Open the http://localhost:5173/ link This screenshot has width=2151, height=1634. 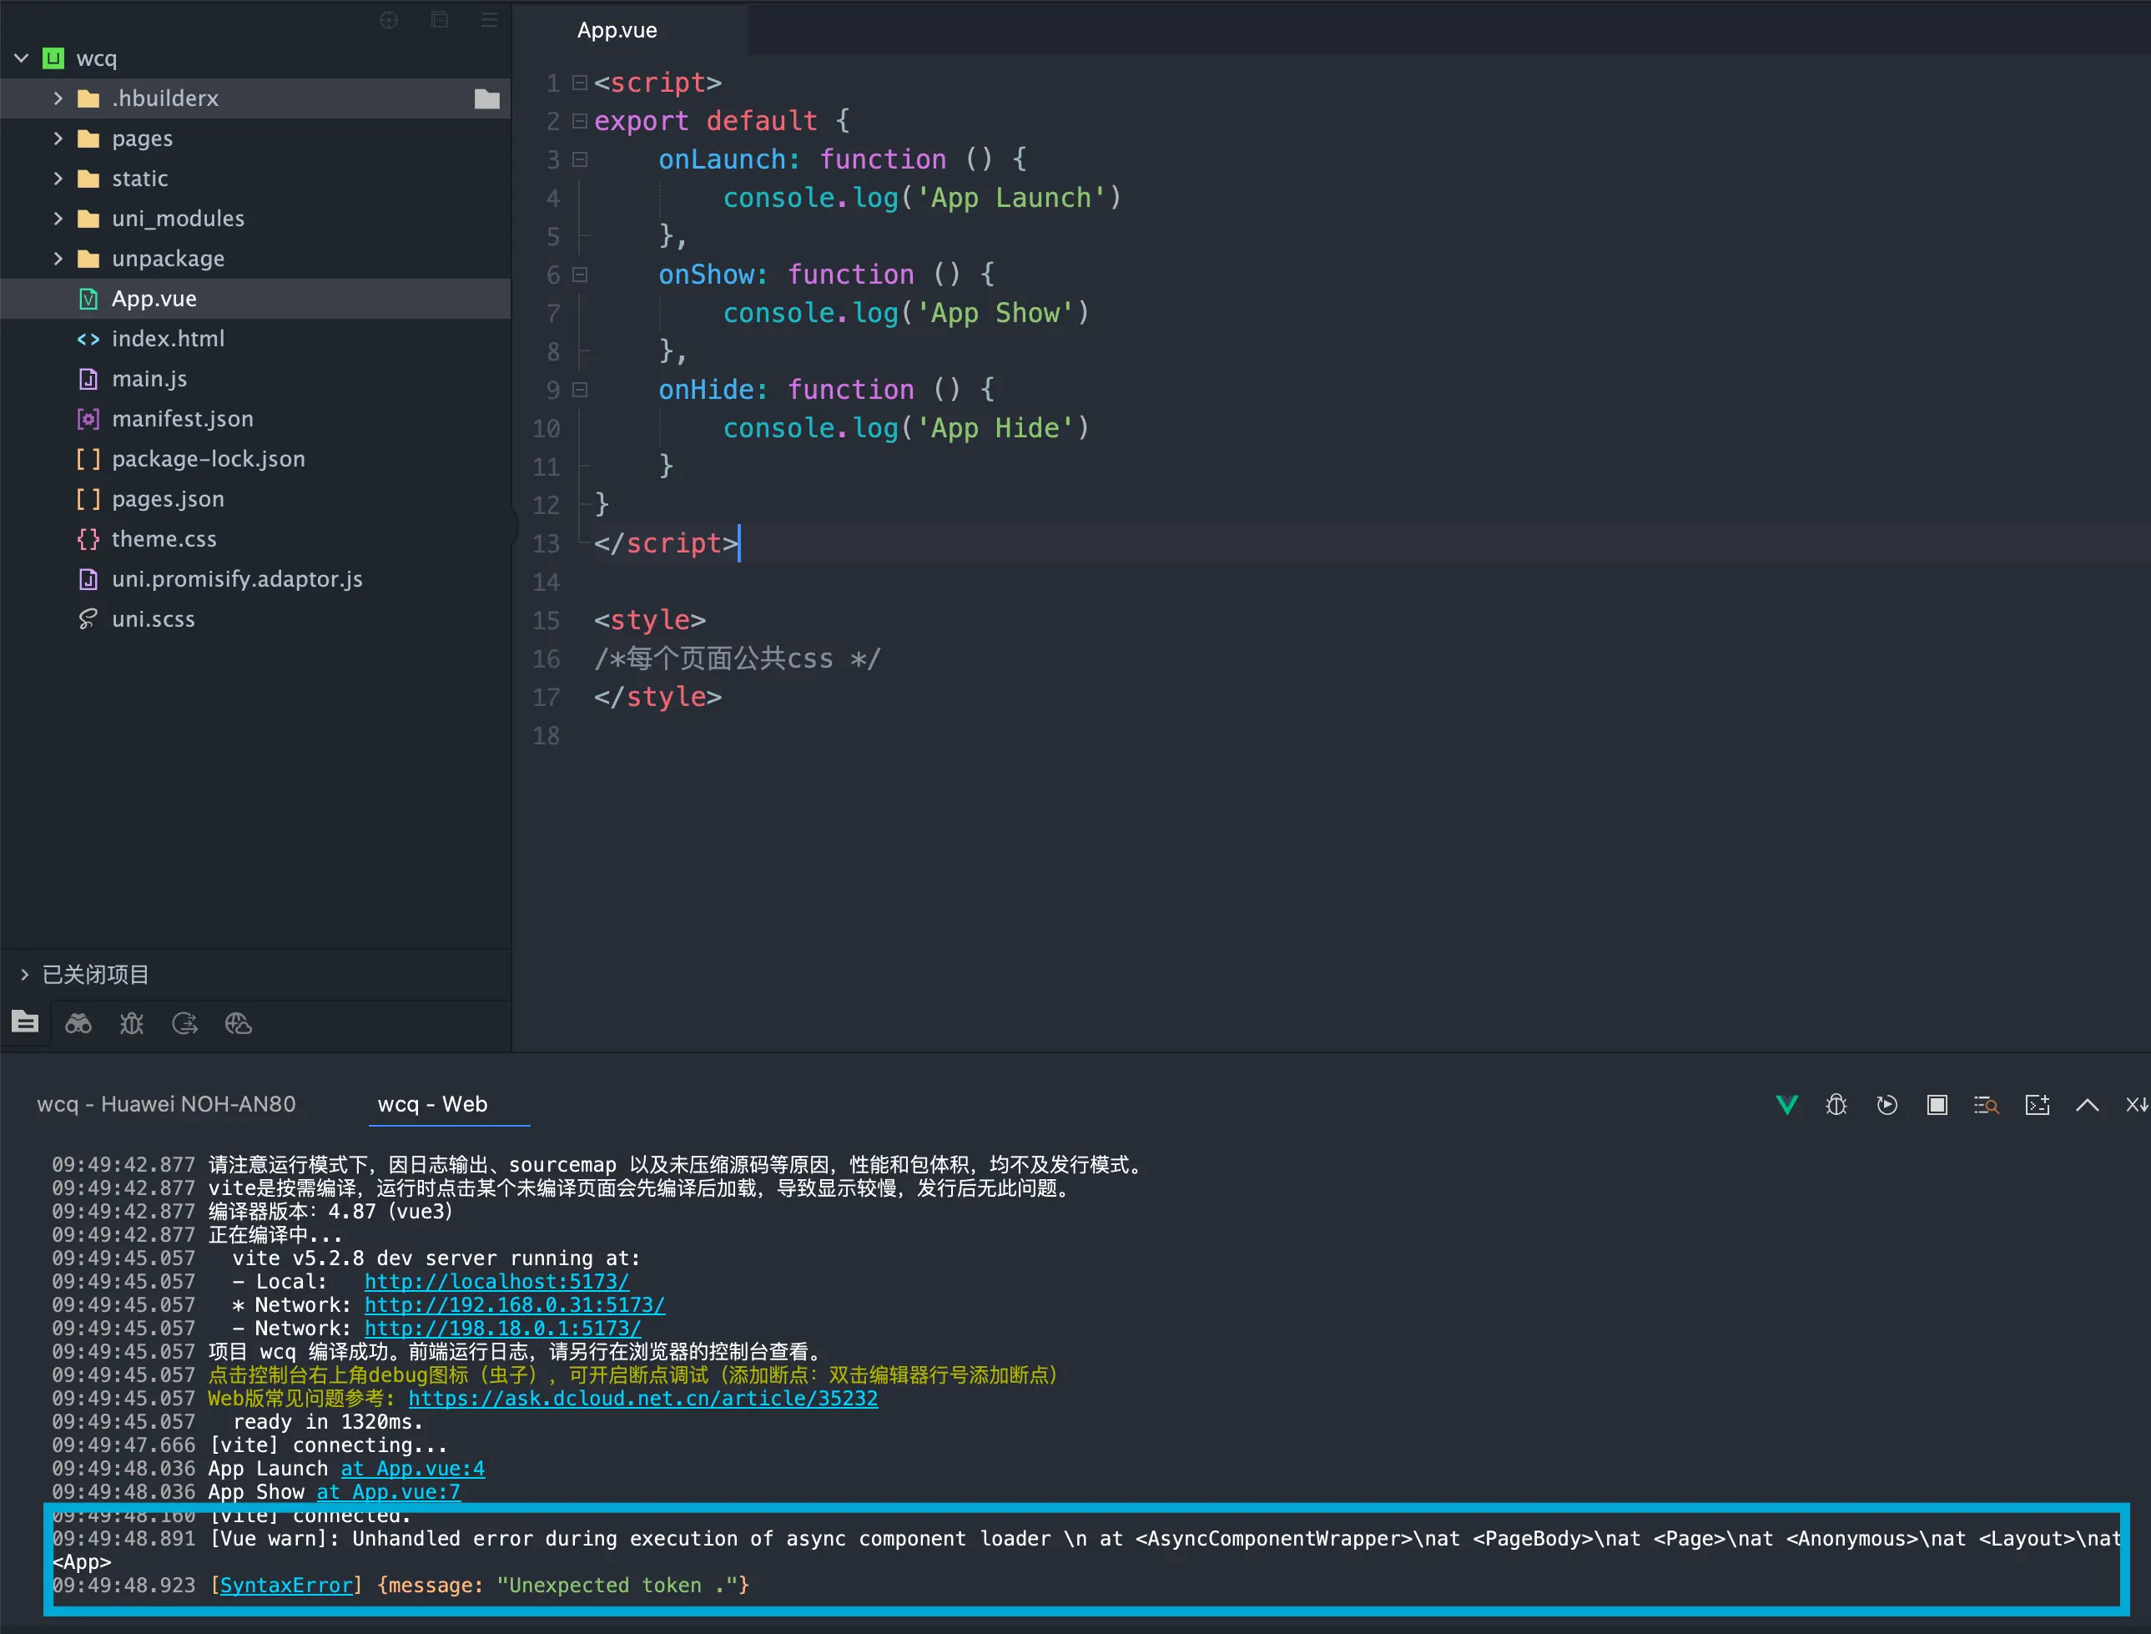[496, 1282]
